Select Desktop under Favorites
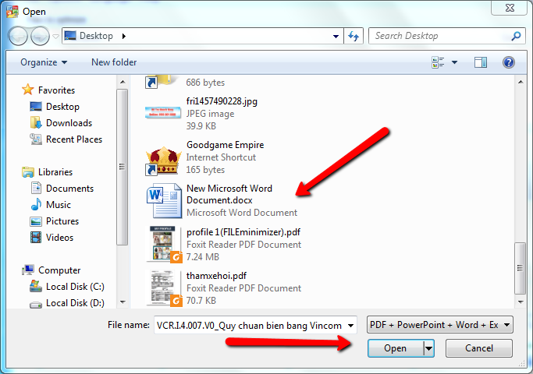The image size is (533, 374). pos(62,107)
